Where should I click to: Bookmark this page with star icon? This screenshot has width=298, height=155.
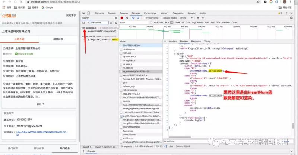click(258, 2)
